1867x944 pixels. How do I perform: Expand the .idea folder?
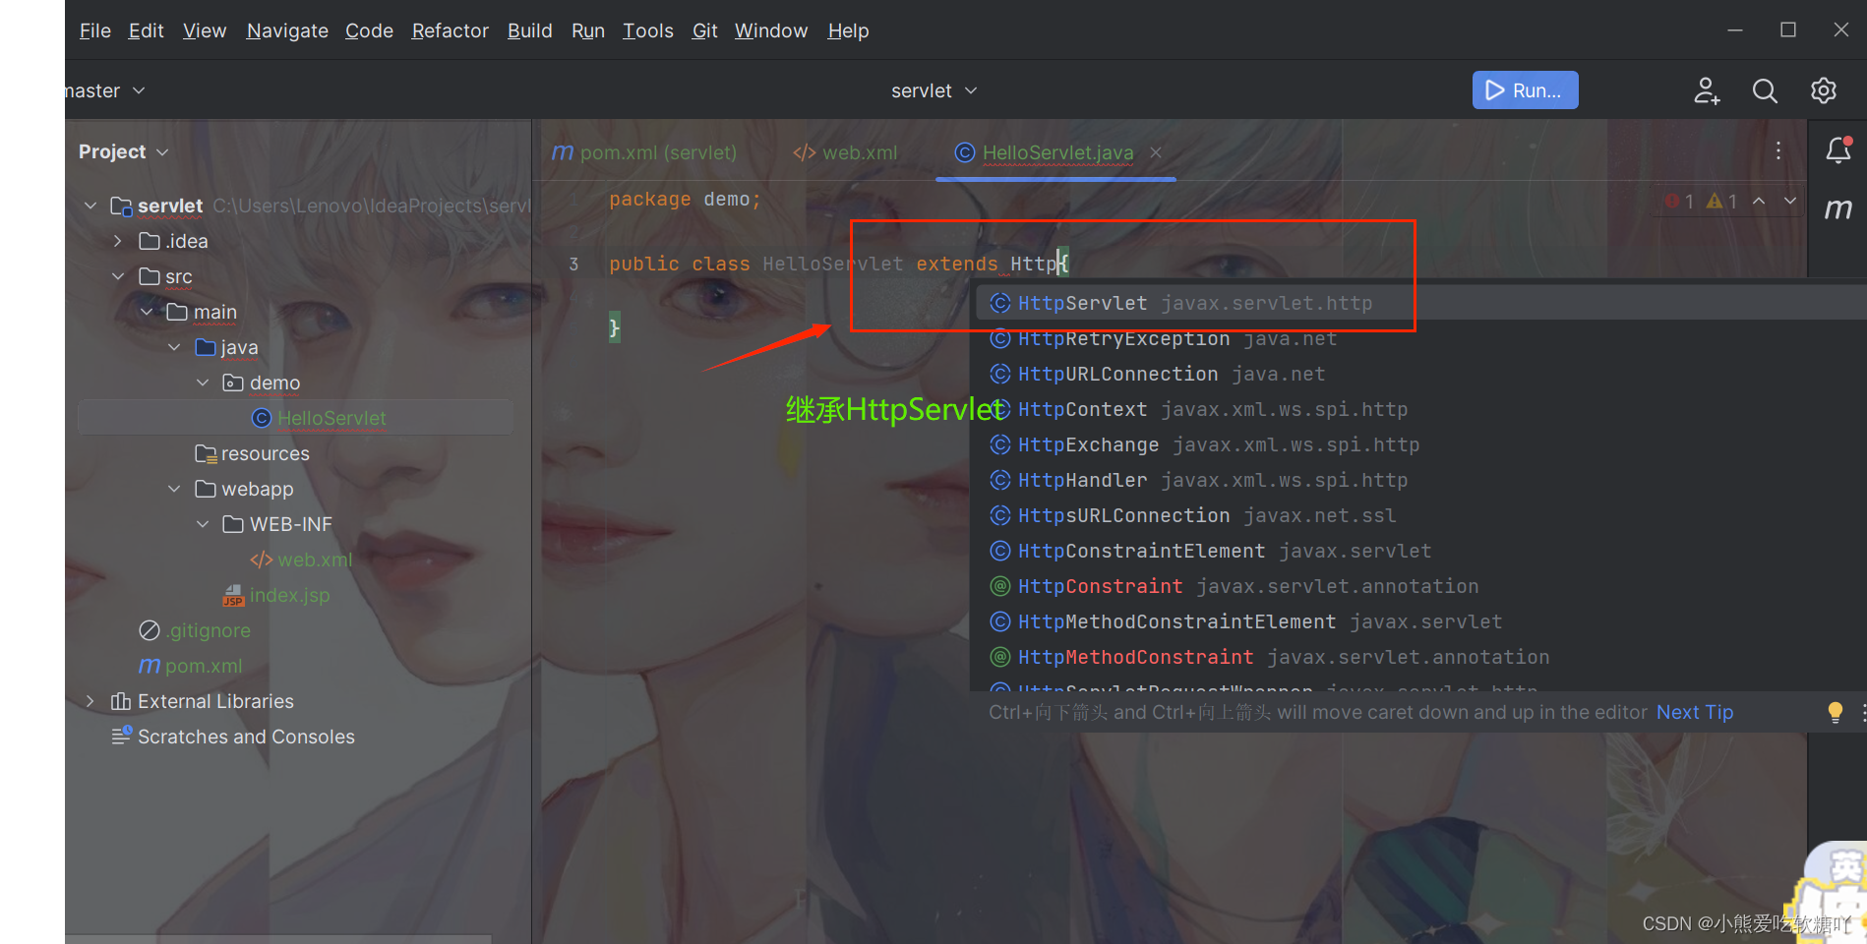[x=118, y=241]
